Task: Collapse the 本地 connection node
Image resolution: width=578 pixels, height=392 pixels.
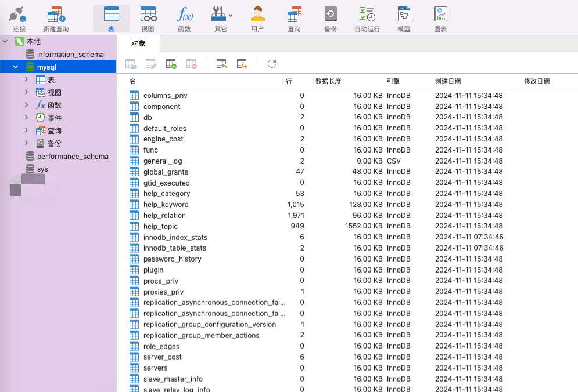Action: click(x=5, y=41)
